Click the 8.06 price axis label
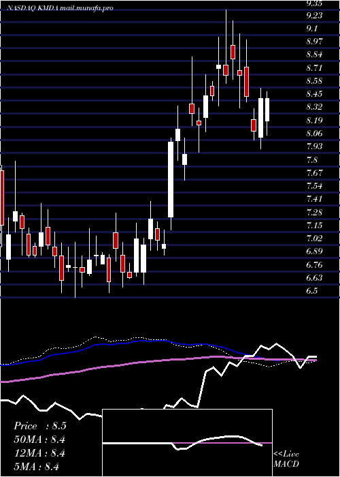This screenshot has width=340, height=477. point(314,134)
